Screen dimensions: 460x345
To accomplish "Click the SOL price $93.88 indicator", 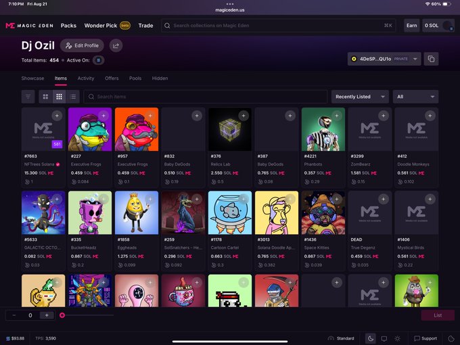I will click(16, 338).
